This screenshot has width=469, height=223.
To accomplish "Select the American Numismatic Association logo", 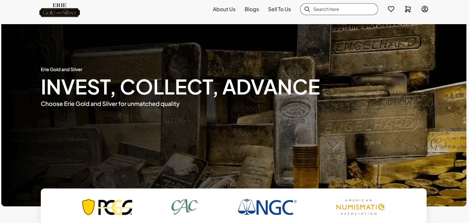I will pyautogui.click(x=360, y=207).
